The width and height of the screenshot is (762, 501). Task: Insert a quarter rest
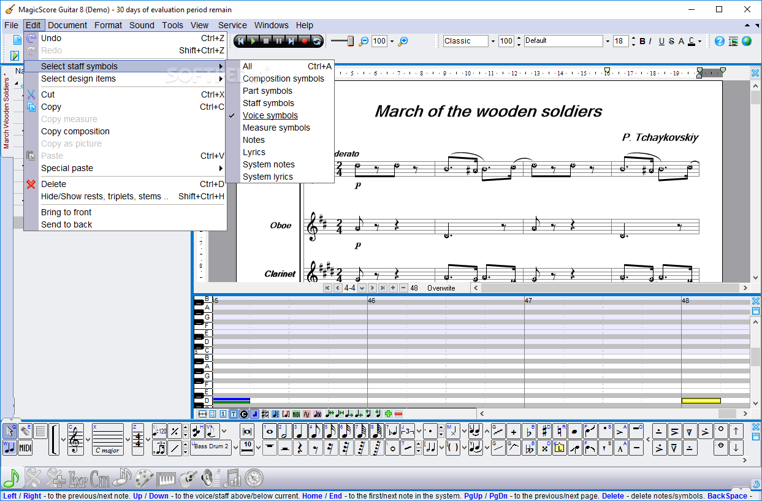[x=300, y=448]
